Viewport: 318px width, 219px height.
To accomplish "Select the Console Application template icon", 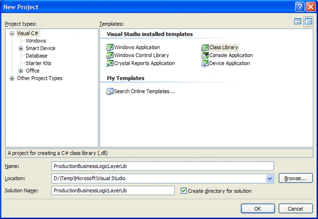I will [205, 56].
